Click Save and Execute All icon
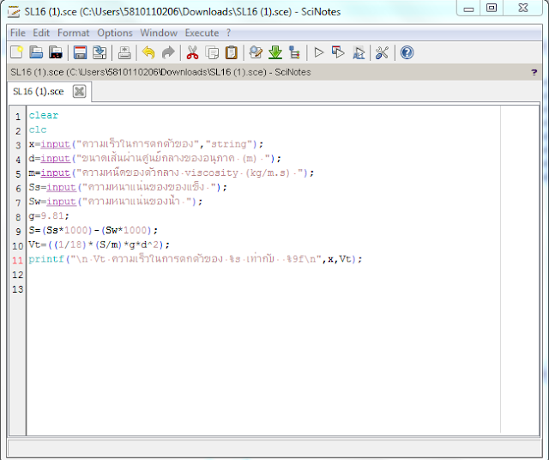Image resolution: width=549 pixels, height=460 pixels. pos(359,52)
